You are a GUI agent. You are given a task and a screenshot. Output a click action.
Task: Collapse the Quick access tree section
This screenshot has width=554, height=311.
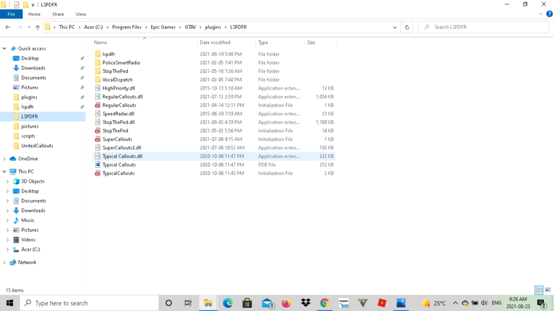click(4, 48)
